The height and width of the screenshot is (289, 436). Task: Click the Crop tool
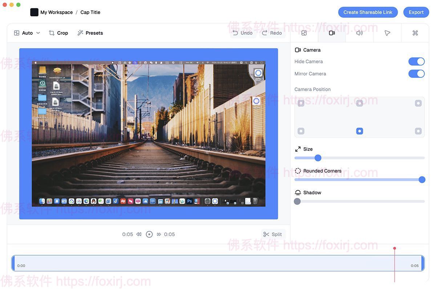tap(58, 33)
